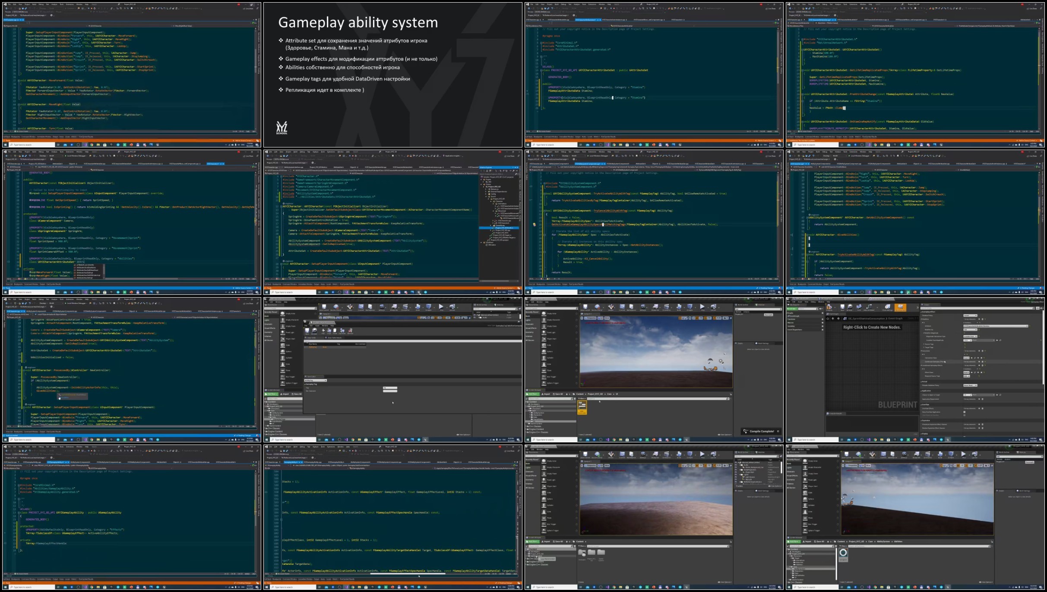Screen dimensions: 1047x592
Task: Select highlighted asset in Compile Complete content browser
Action: point(582,407)
